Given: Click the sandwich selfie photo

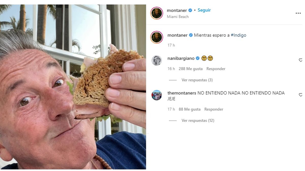Looking at the screenshot, I should (x=73, y=87).
